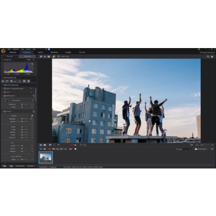Apply the purple color label
The width and height of the screenshot is (216, 216).
77,145
